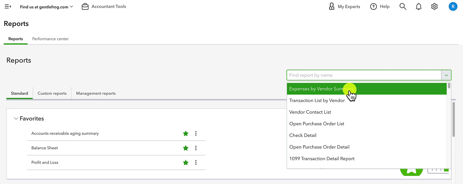Choose Vendor Contact List report
This screenshot has height=184, width=463.
367,112
